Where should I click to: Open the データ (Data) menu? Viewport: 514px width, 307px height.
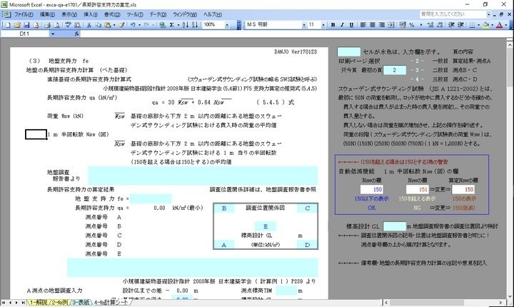(x=158, y=14)
